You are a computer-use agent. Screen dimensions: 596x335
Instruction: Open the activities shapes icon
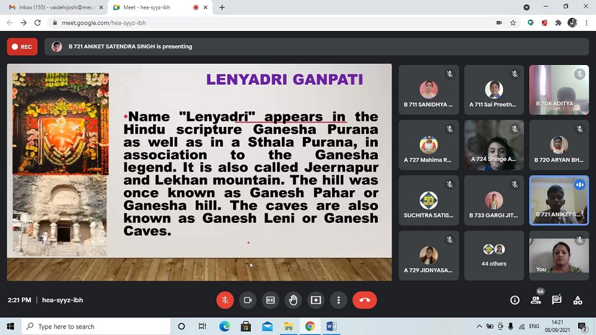578,300
